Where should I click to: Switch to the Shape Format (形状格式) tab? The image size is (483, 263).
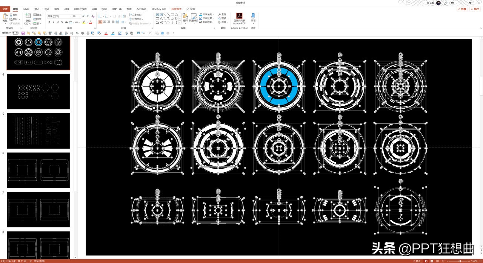tap(176, 9)
